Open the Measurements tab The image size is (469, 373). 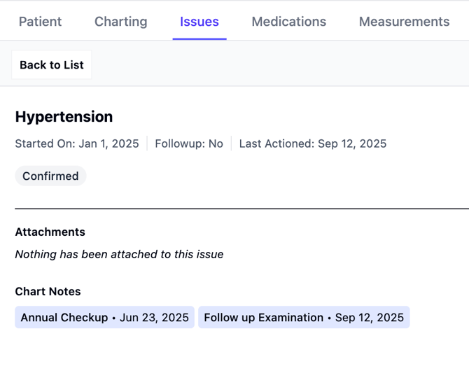tap(404, 22)
